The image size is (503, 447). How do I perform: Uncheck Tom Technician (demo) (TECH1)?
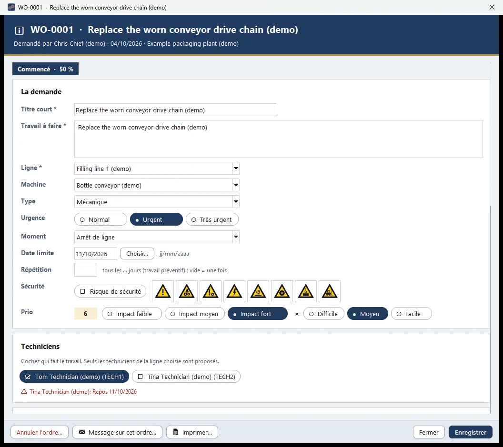(74, 377)
